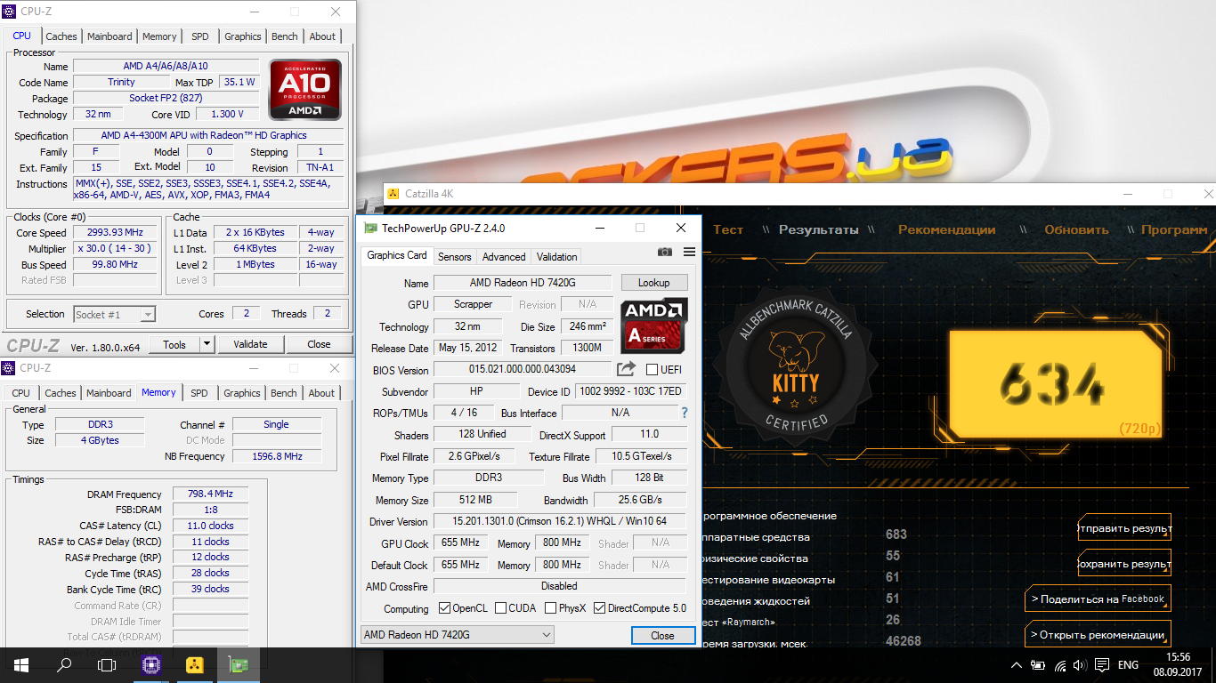Open the volume control in tray
This screenshot has width=1216, height=683.
pyautogui.click(x=1079, y=665)
